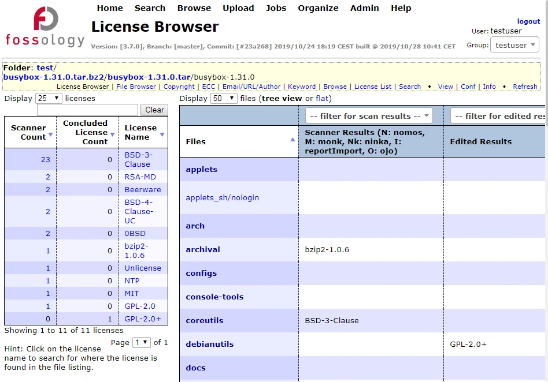Open the Home menu
The width and height of the screenshot is (548, 382).
pos(110,8)
